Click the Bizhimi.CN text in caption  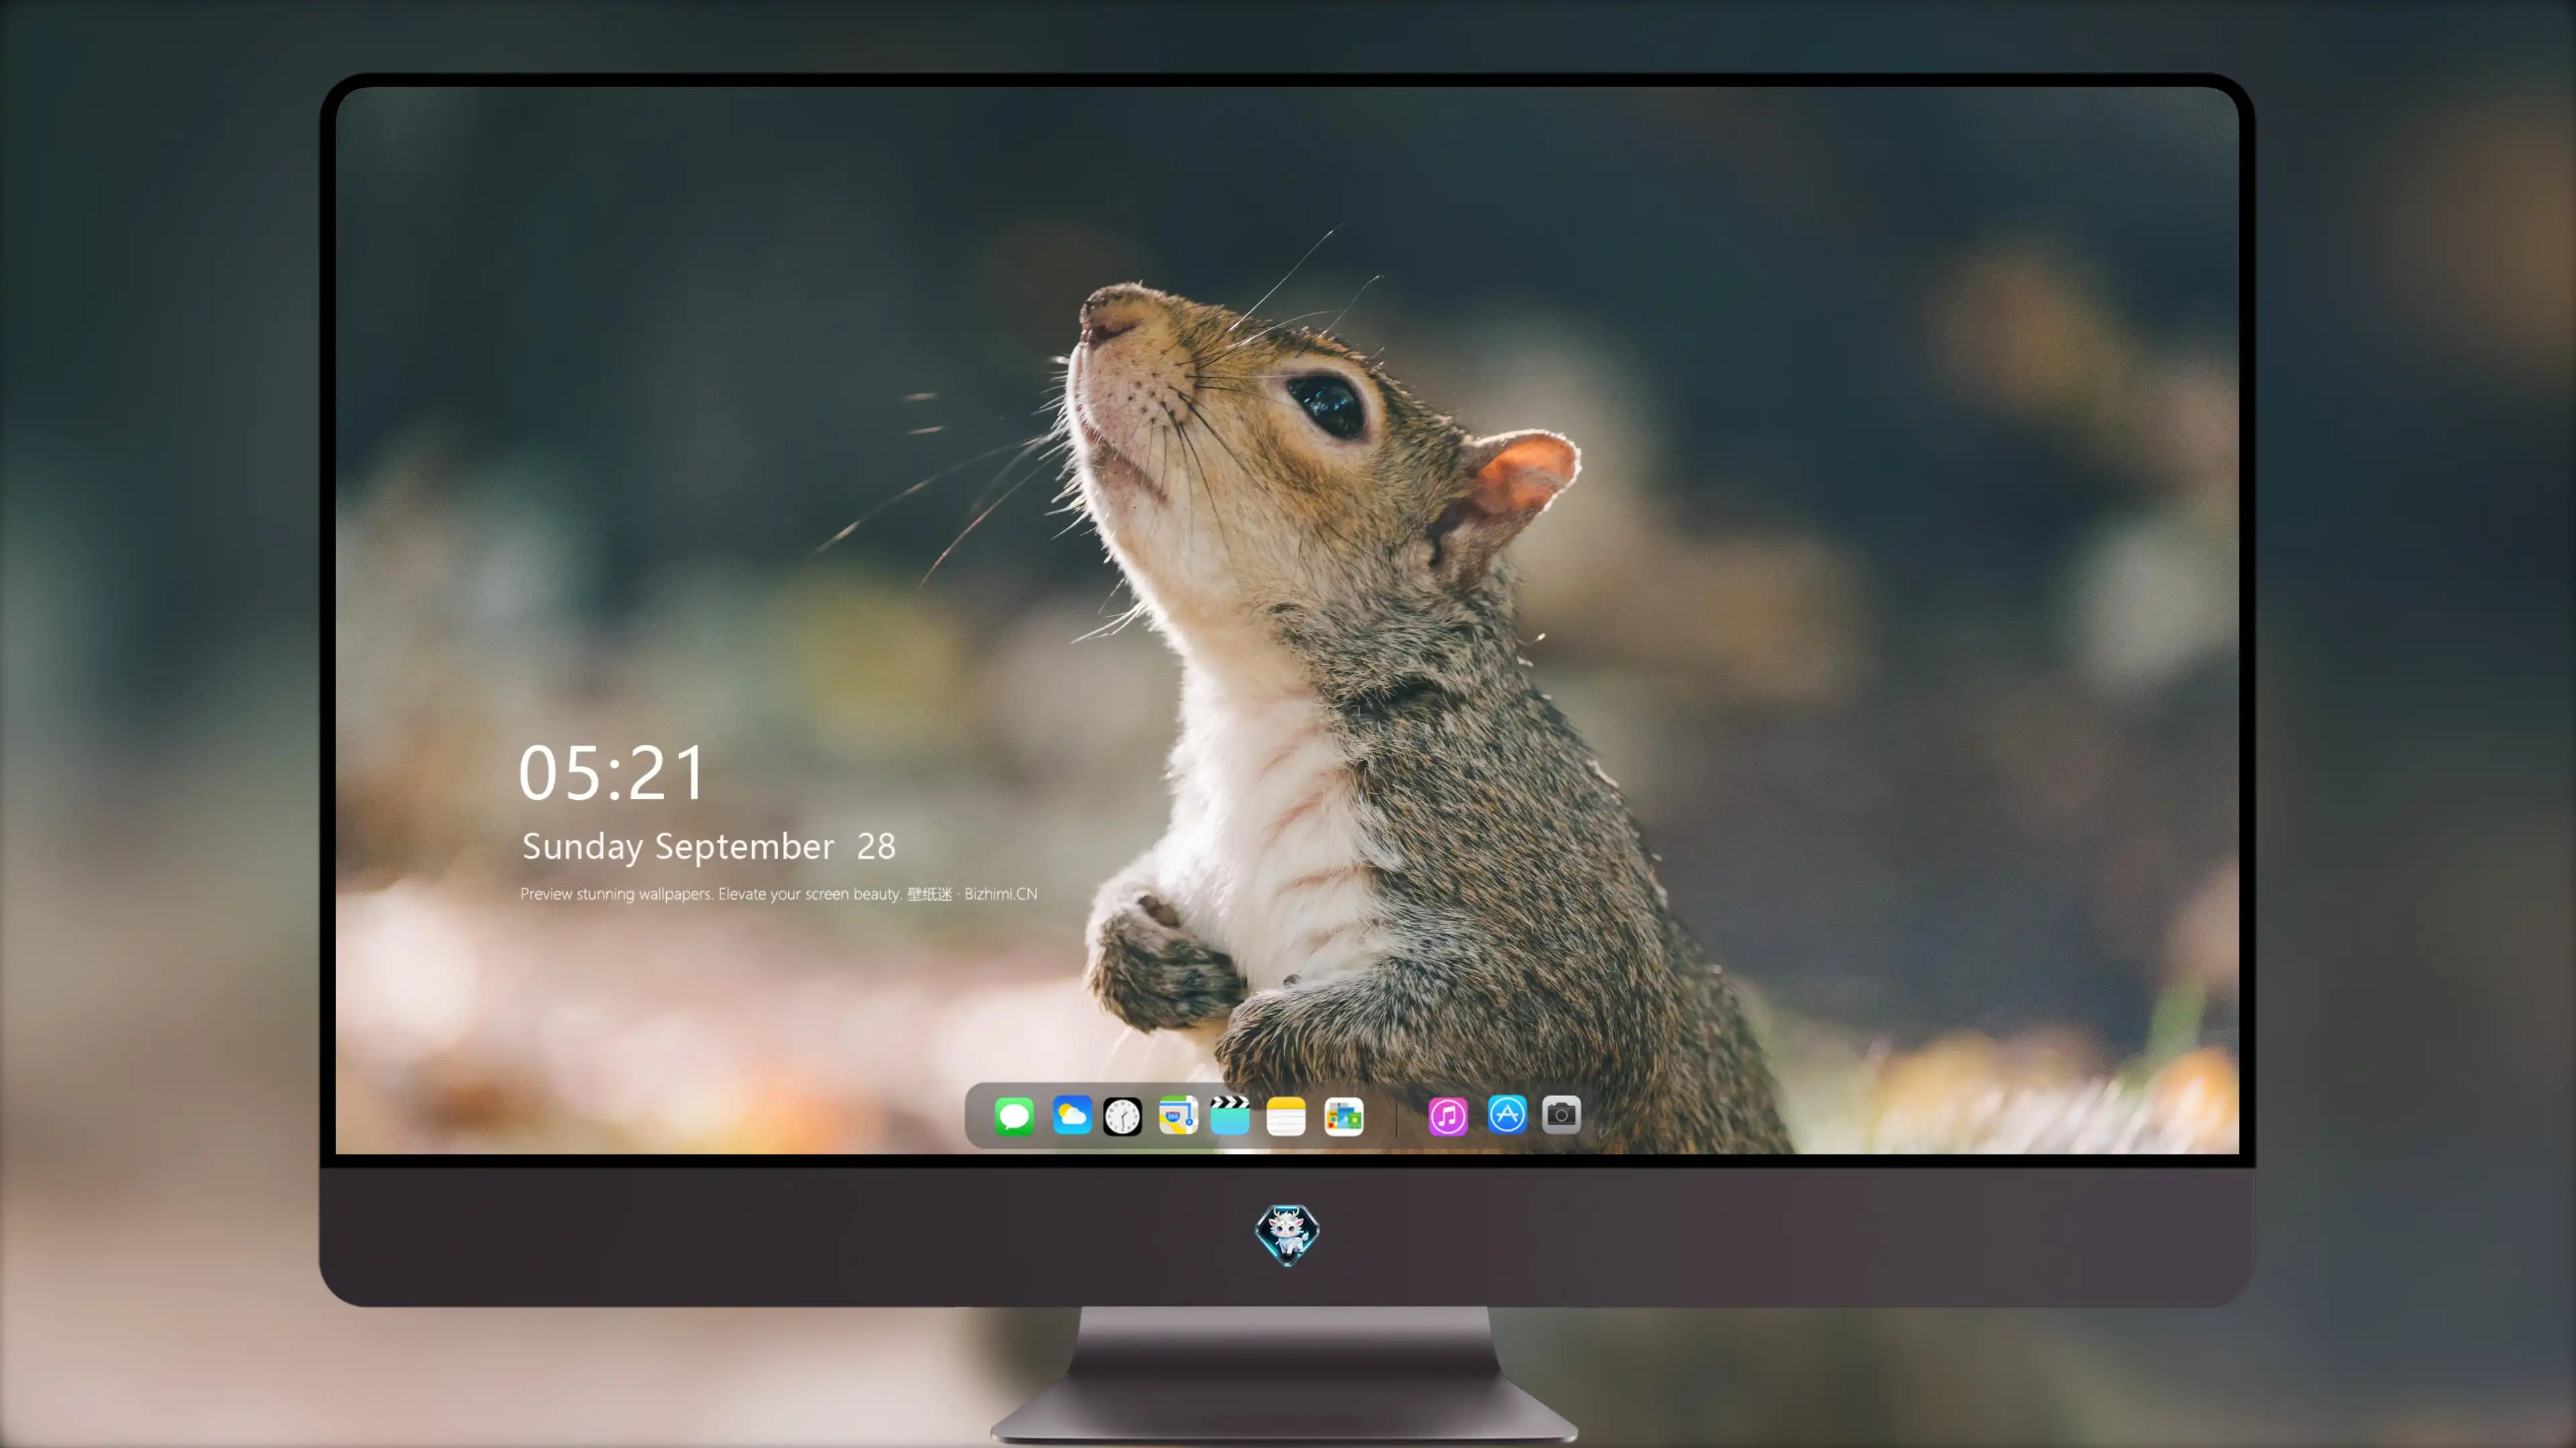click(1001, 894)
